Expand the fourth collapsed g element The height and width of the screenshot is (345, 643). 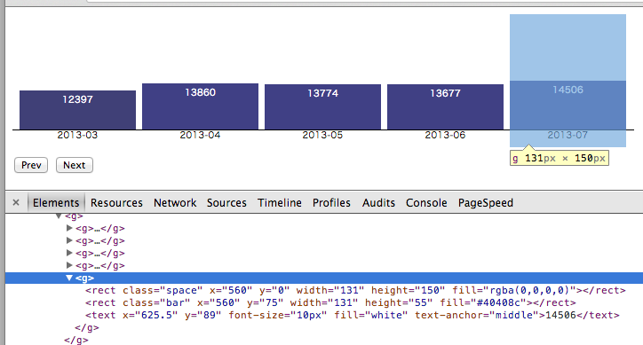[x=69, y=265]
